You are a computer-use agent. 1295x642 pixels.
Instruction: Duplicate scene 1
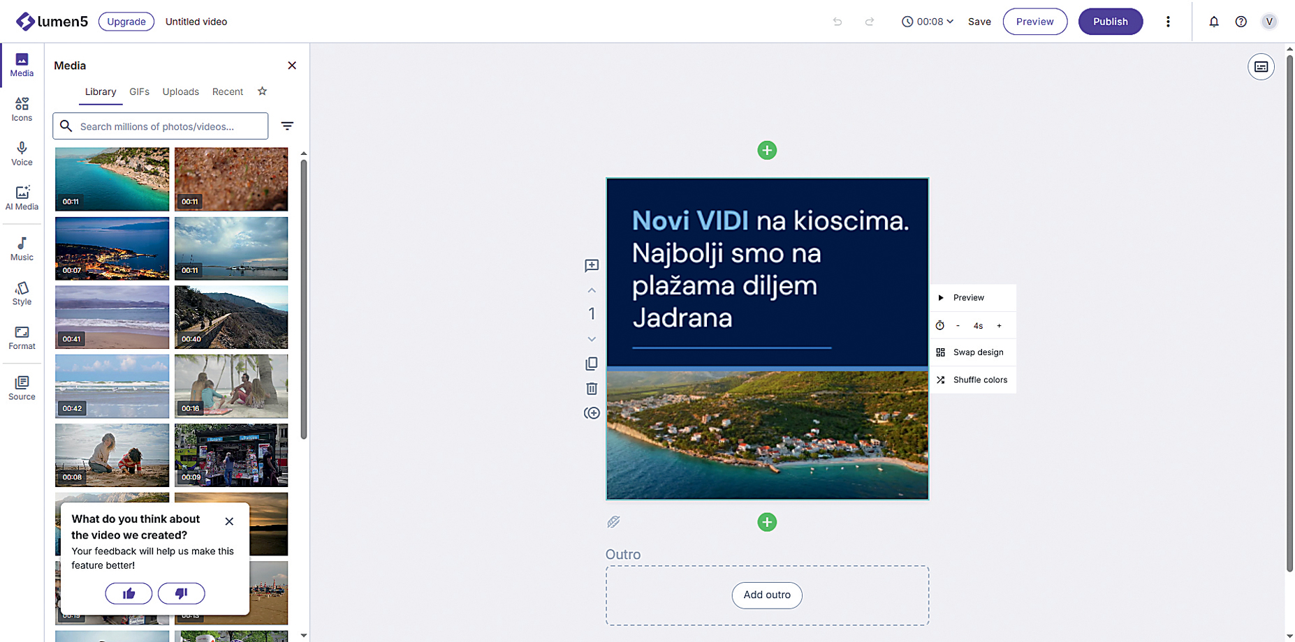[592, 364]
